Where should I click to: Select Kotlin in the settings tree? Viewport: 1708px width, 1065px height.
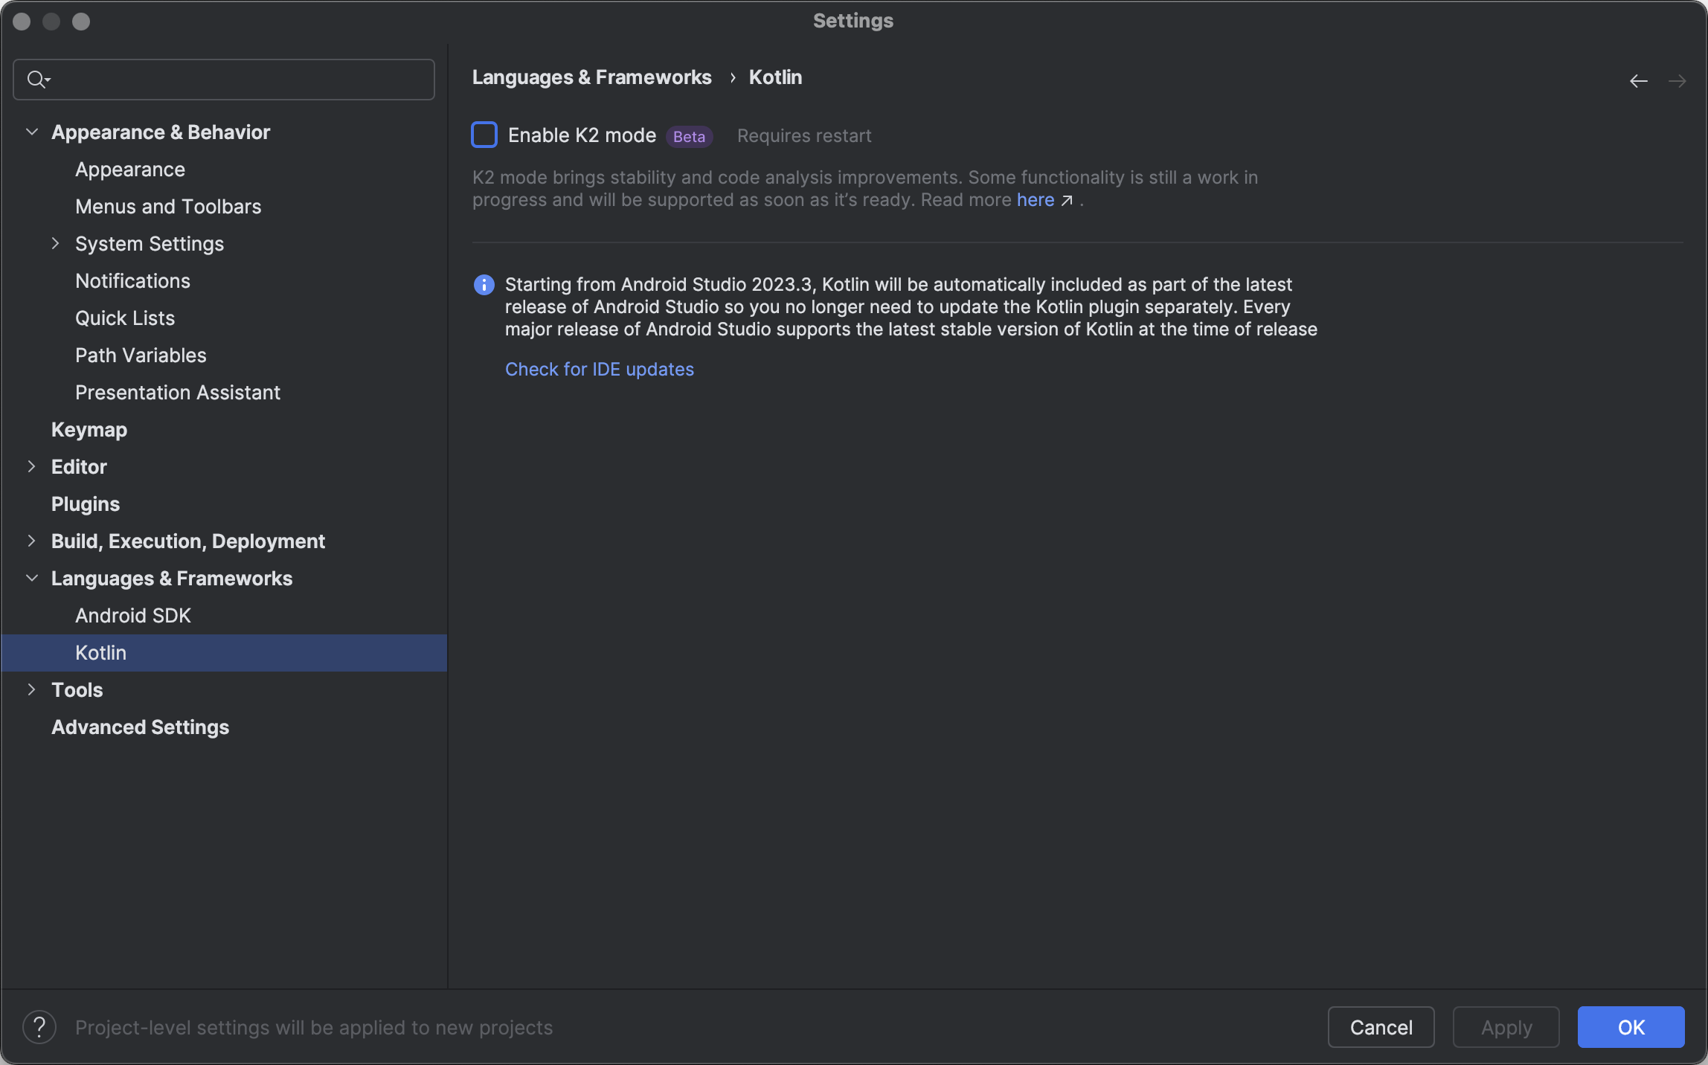point(224,653)
